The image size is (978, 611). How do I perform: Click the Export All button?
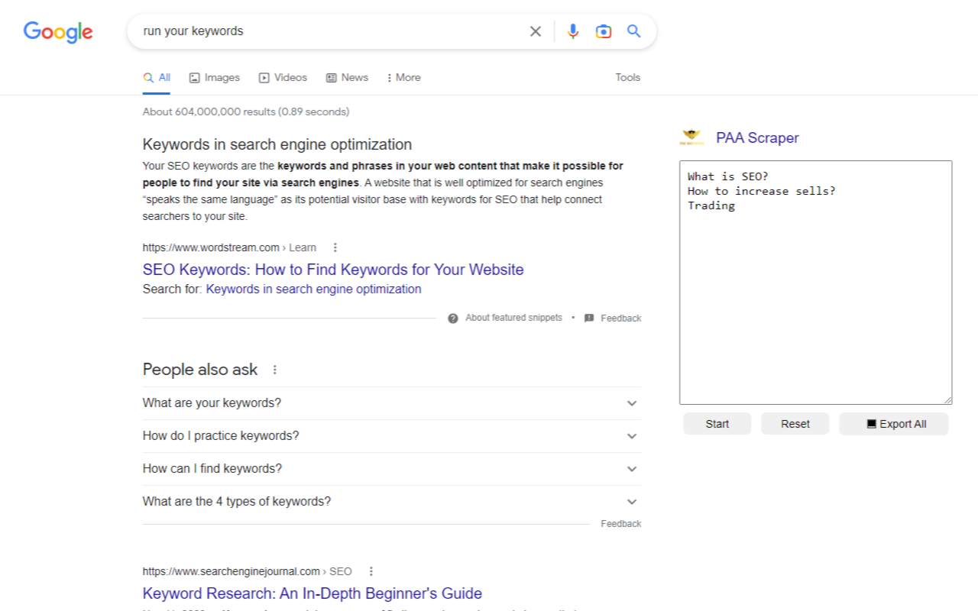(x=893, y=424)
